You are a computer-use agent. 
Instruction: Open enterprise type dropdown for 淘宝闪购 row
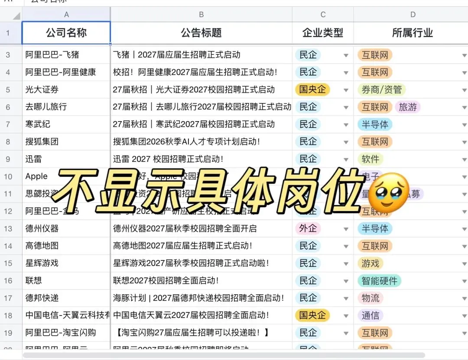click(x=346, y=333)
